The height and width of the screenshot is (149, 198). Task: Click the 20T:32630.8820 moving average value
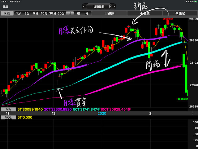click(x=58, y=109)
